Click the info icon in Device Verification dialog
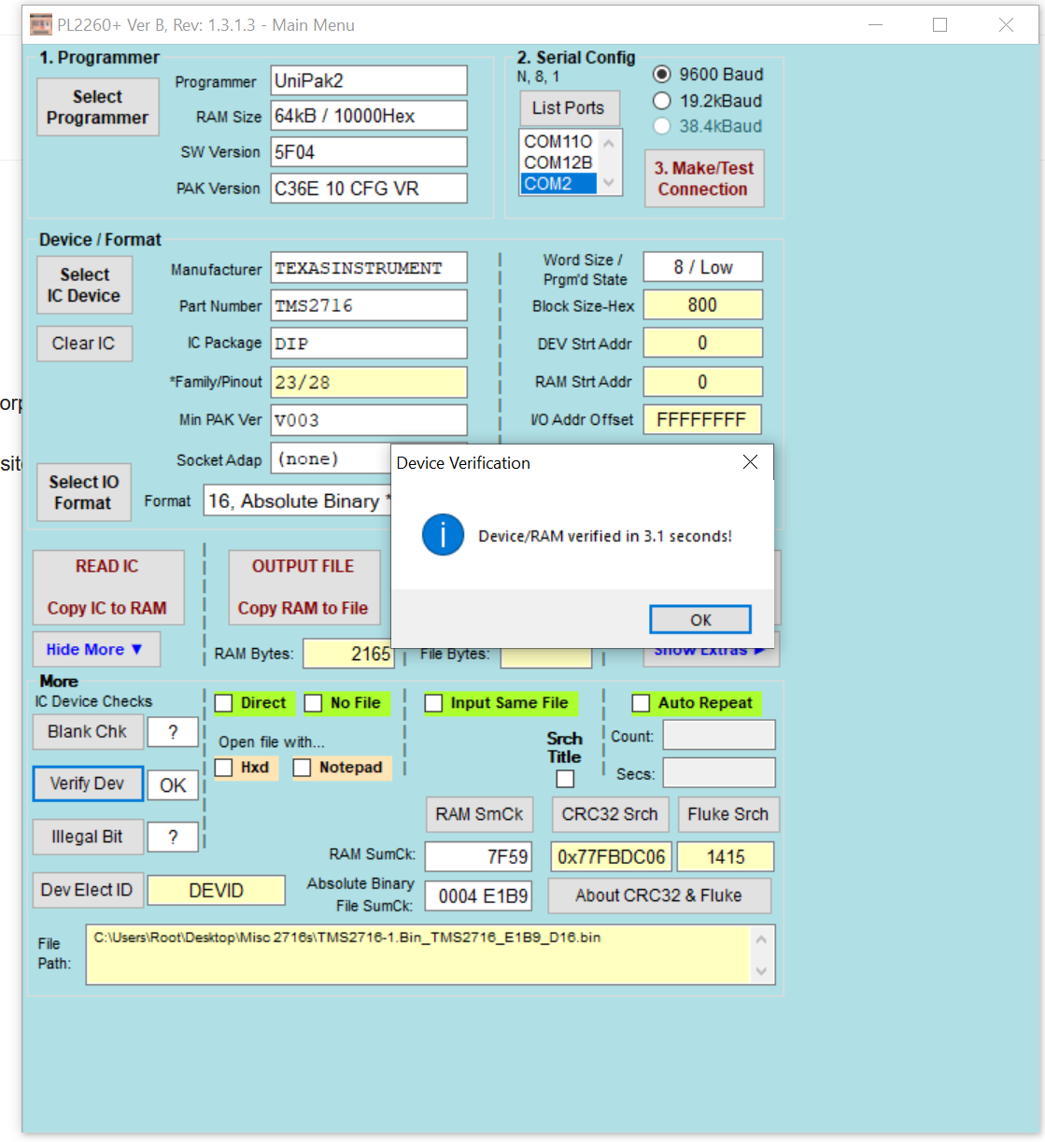 pos(443,535)
